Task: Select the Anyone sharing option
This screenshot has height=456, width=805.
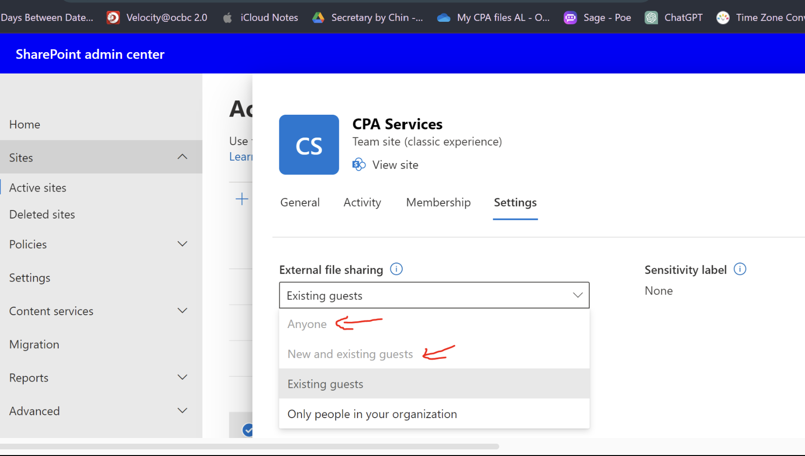Action: 307,324
